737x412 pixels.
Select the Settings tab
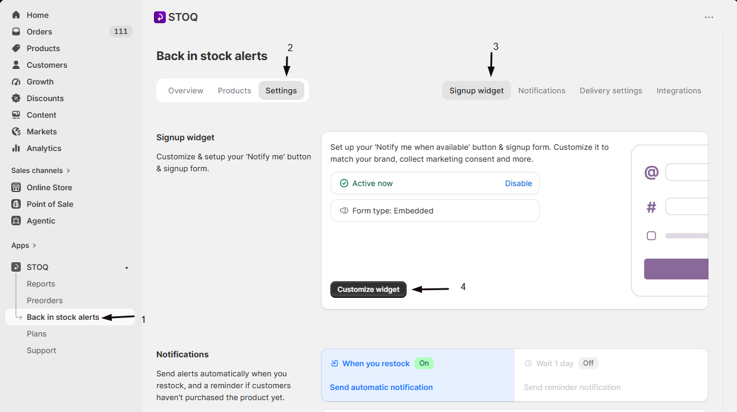(281, 91)
